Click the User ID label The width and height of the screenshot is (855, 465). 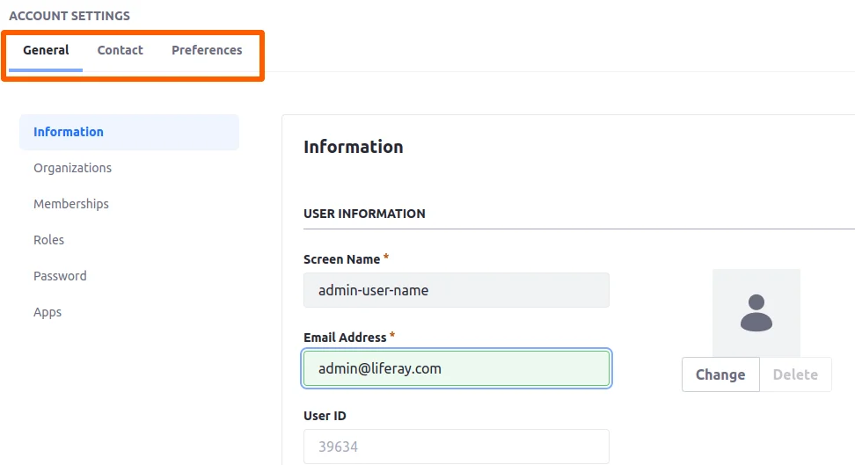[x=325, y=416]
